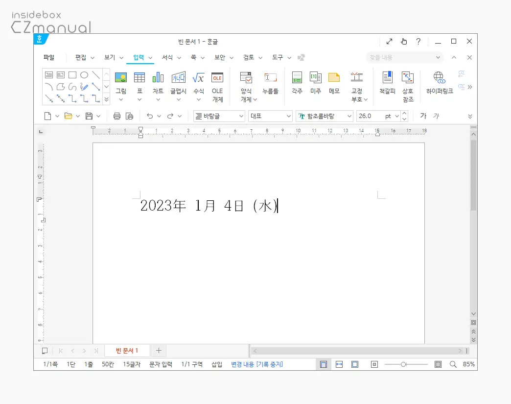Open the 파일 menu

(x=49, y=57)
